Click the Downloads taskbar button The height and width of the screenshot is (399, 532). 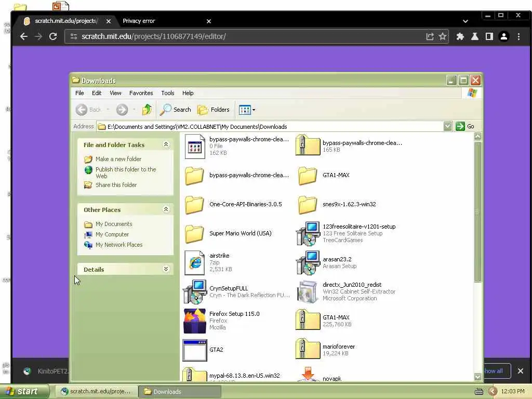(180, 392)
